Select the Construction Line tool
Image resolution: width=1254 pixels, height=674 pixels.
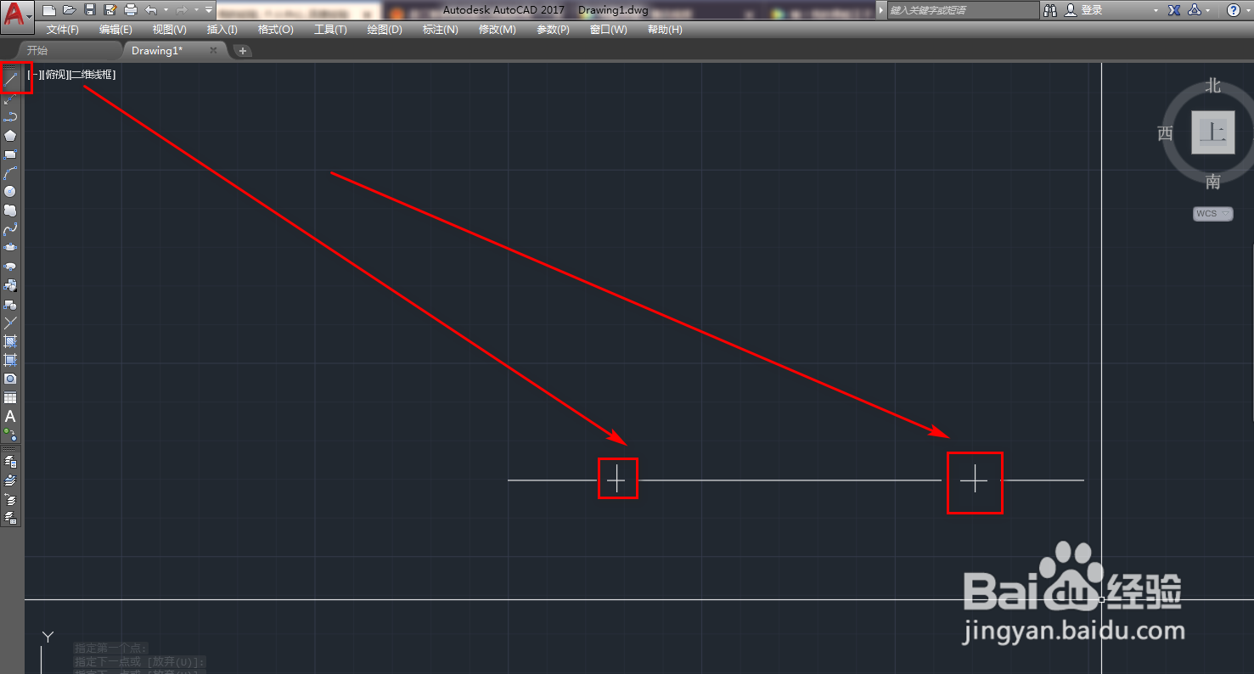pos(11,98)
